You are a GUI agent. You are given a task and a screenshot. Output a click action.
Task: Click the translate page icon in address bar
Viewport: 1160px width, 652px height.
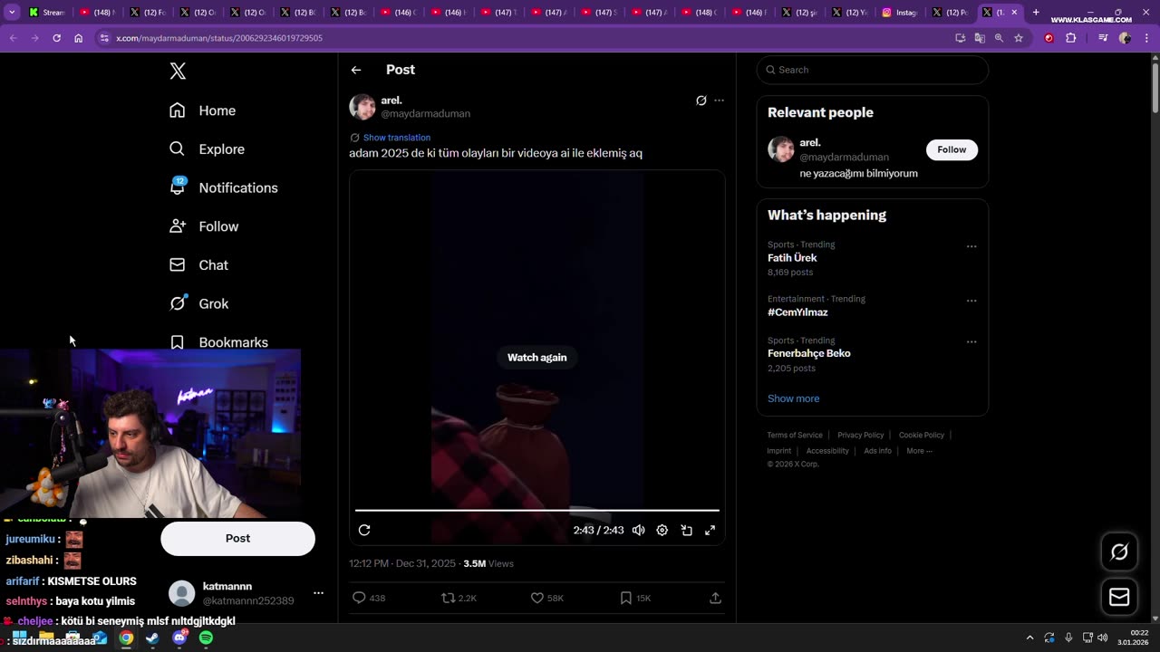tap(980, 38)
